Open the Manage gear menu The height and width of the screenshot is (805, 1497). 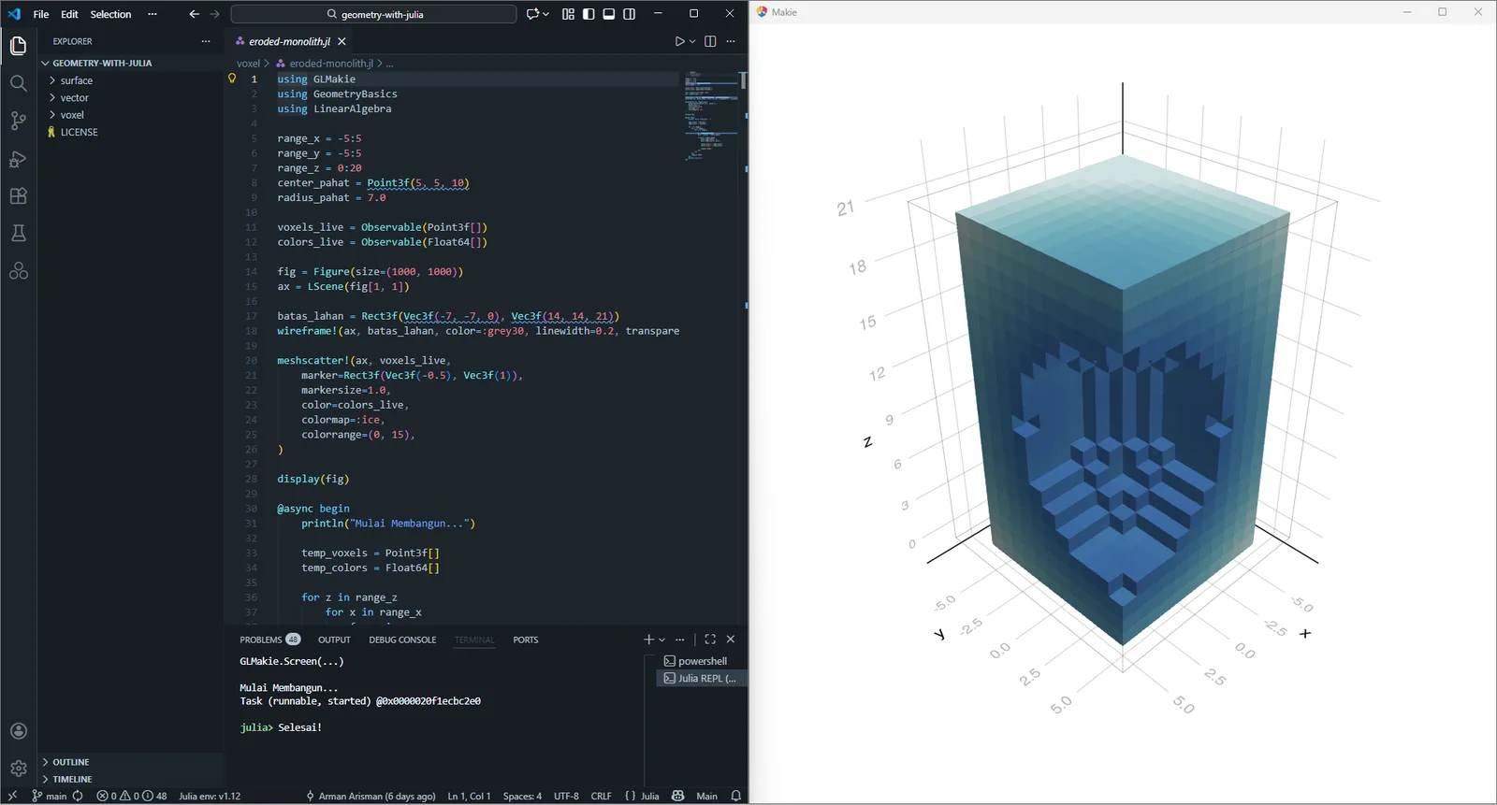tap(18, 769)
